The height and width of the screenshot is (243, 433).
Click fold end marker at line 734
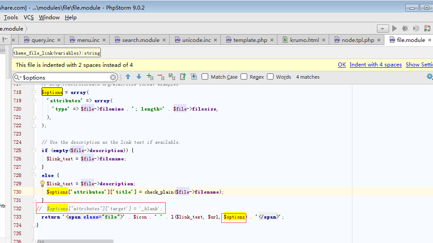tap(34, 225)
